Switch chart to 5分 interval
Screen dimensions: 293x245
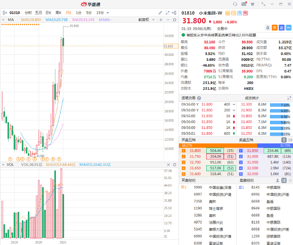89,13
